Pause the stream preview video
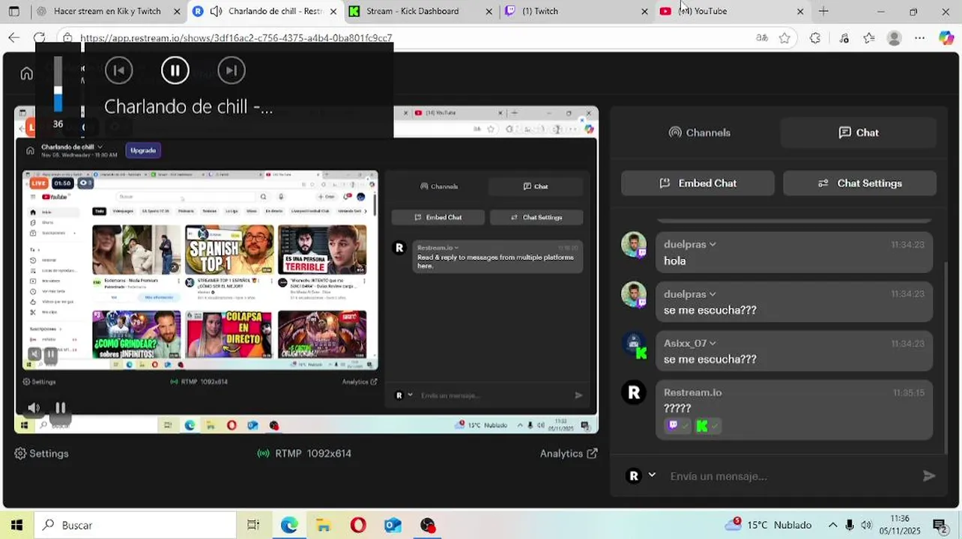 60,408
